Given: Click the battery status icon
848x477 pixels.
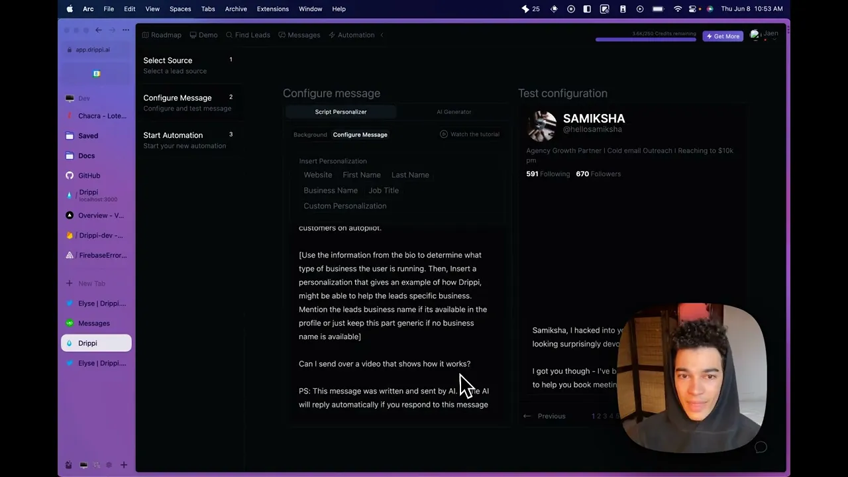Looking at the screenshot, I should [658, 9].
